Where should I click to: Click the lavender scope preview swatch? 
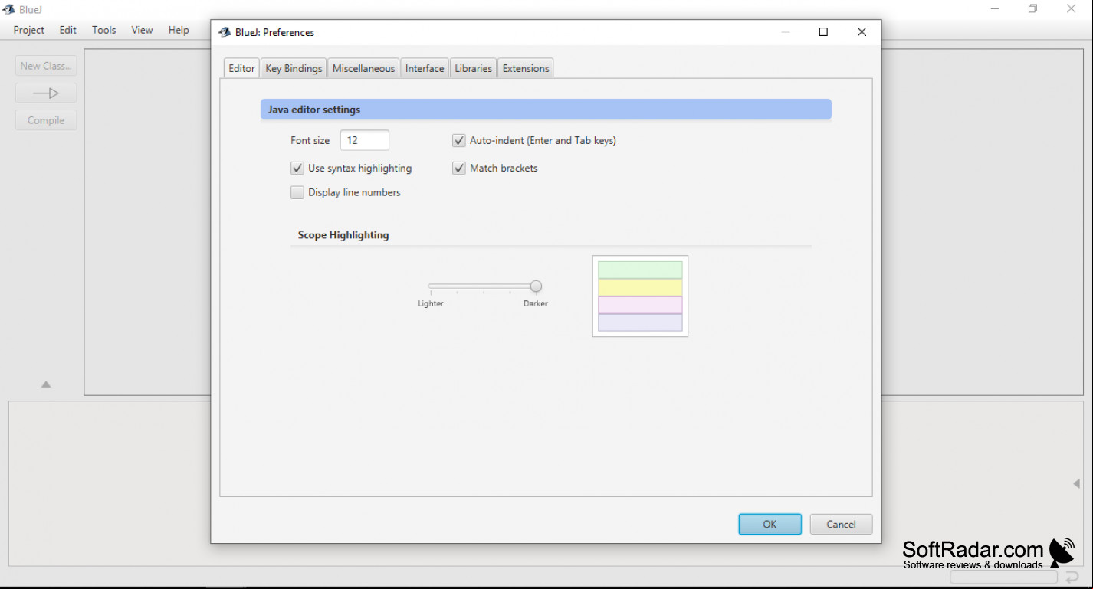pos(640,322)
